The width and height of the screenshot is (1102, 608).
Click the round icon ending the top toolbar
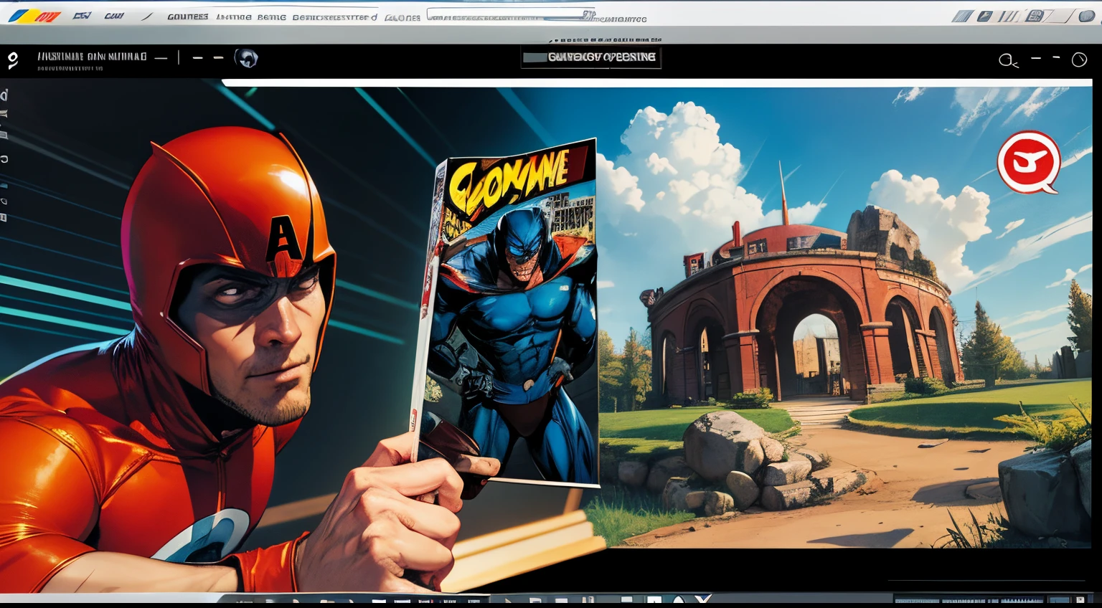coord(1086,16)
